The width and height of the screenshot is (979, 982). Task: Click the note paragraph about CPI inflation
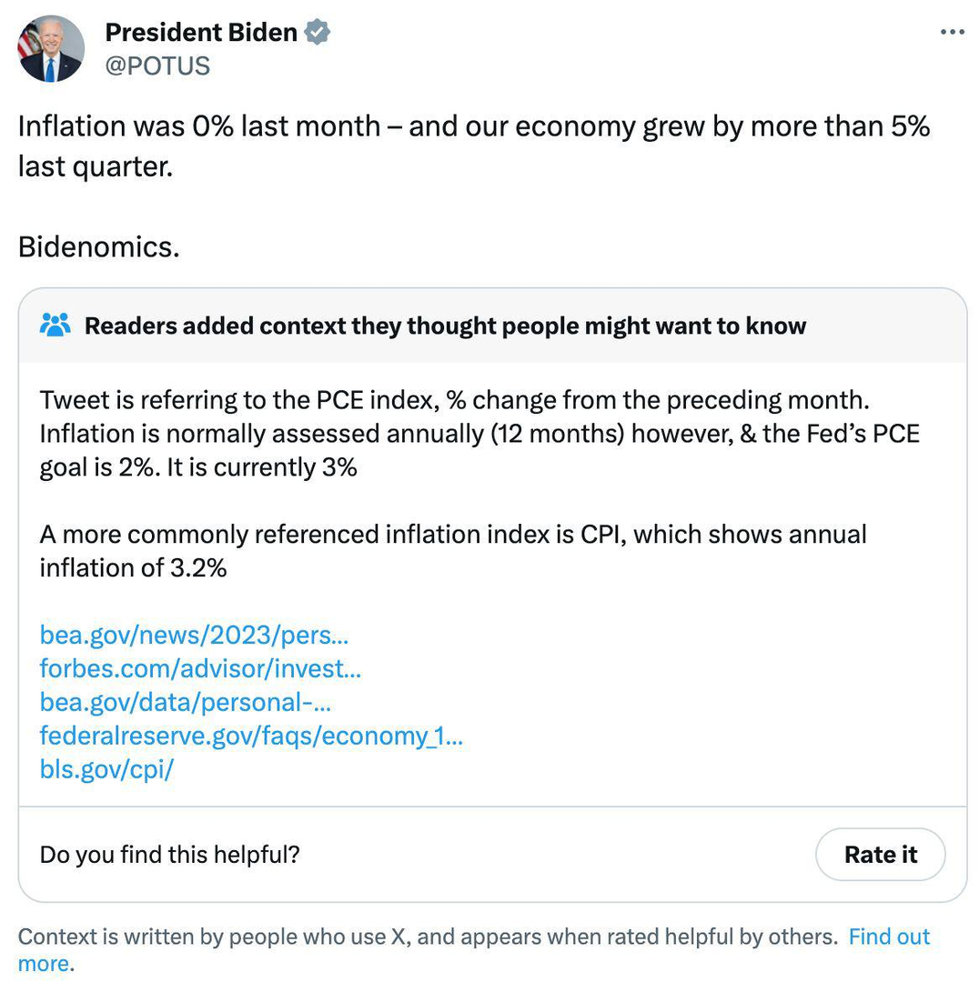453,551
